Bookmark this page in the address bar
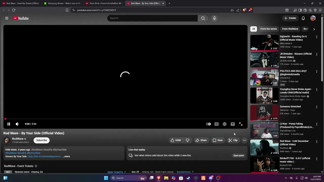The height and width of the screenshot is (182, 324). pyautogui.click(x=67, y=10)
